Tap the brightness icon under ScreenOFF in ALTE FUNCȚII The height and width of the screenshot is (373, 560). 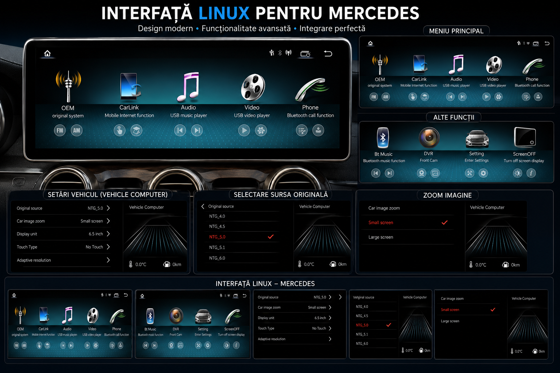click(x=517, y=173)
